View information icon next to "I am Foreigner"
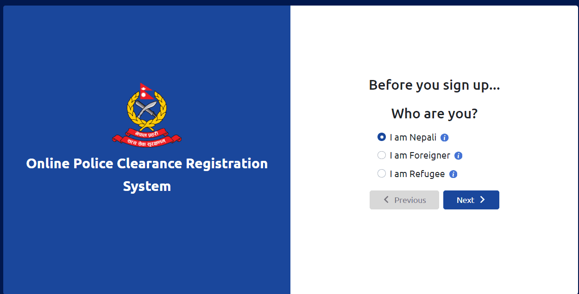Viewport: 579px width, 294px height. 458,155
